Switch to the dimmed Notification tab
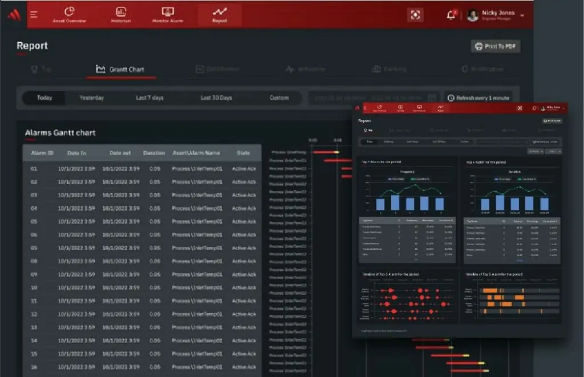The image size is (584, 377). (482, 69)
